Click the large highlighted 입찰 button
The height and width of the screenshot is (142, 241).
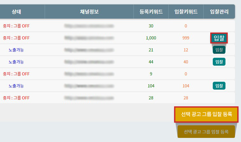point(219,38)
